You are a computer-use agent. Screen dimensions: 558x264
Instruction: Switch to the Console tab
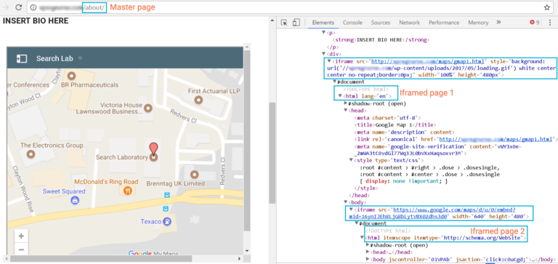[x=352, y=23]
